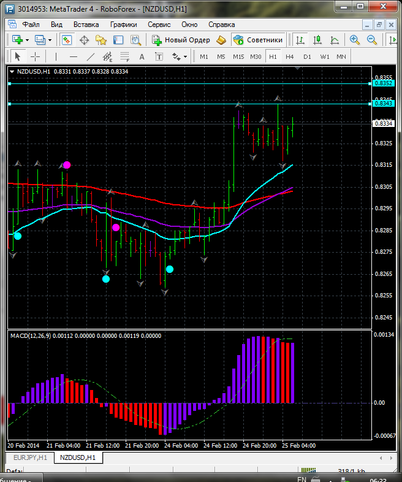Click the connection status bars indicator
Image resolution: width=402 pixels, height=482 pixels.
tap(308, 470)
